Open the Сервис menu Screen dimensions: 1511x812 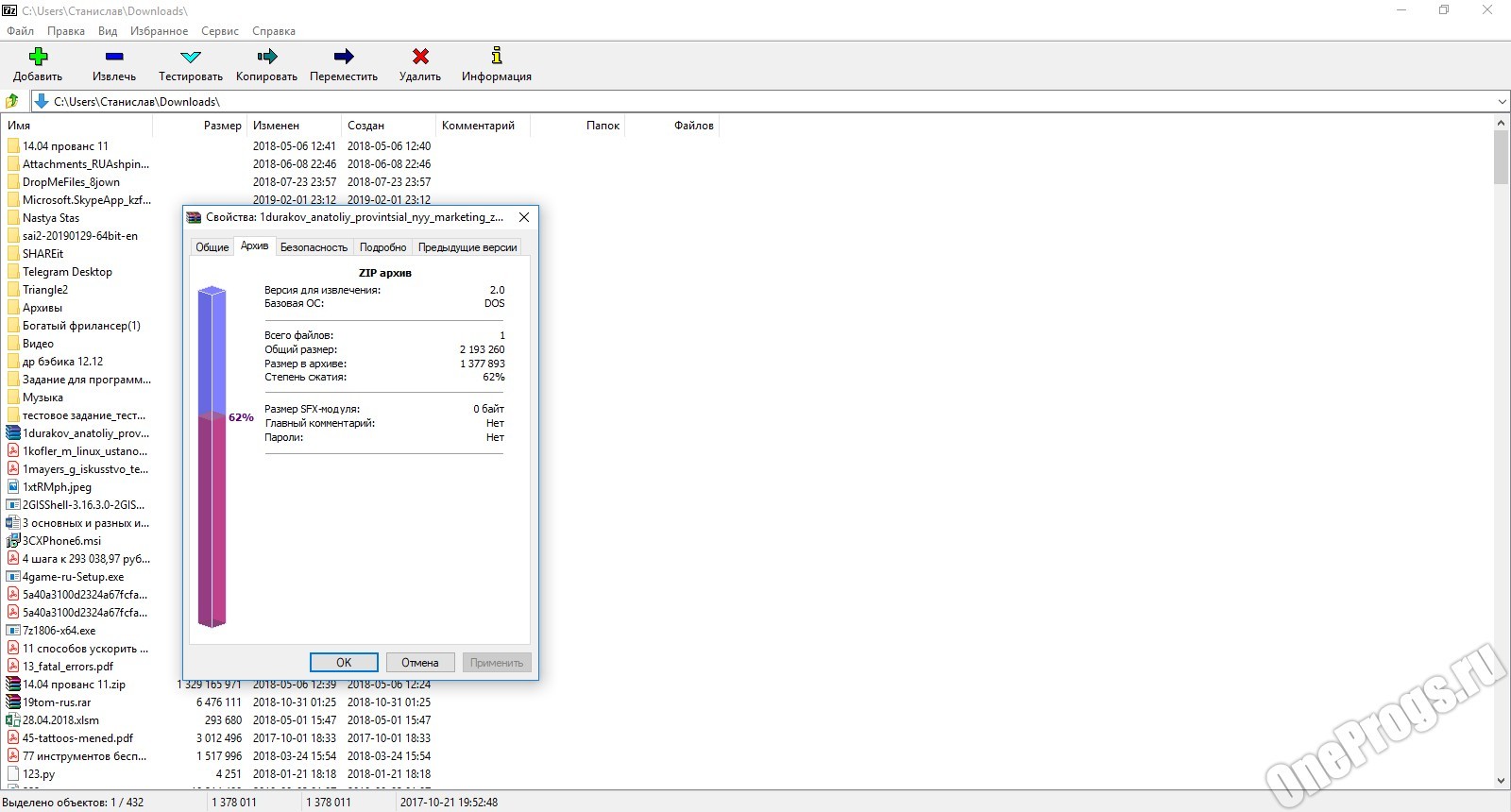point(220,31)
